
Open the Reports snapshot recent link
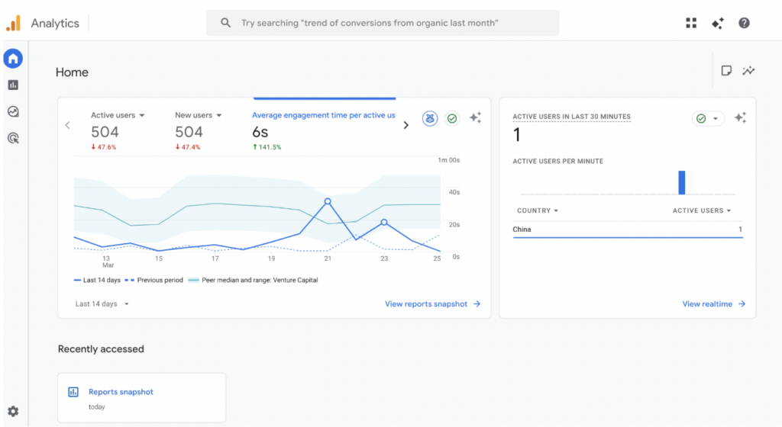click(x=121, y=392)
